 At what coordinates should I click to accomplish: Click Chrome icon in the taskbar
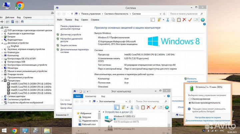14,131
